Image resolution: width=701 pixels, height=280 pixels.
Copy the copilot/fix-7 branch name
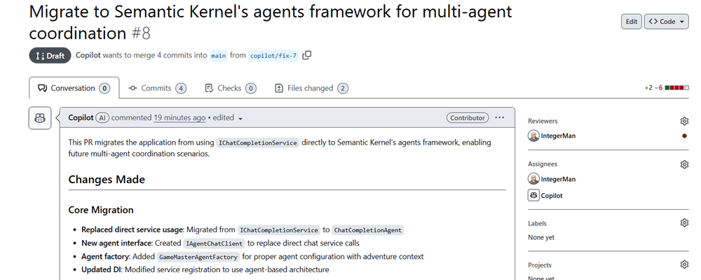(307, 55)
